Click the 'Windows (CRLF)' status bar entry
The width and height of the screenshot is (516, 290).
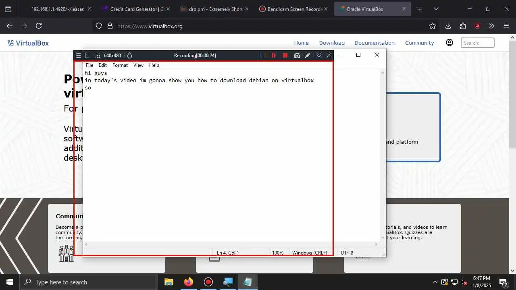310,253
